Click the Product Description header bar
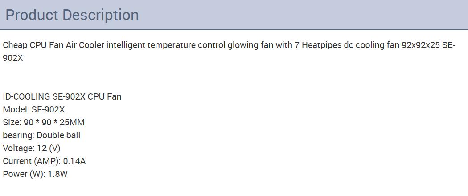 point(234,15)
